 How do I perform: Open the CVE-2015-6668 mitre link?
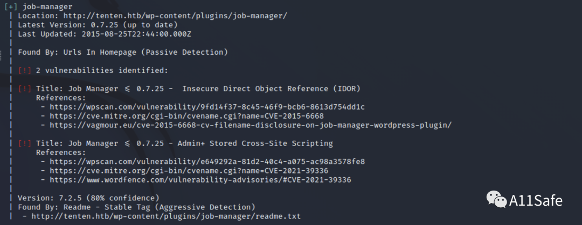[x=194, y=116]
